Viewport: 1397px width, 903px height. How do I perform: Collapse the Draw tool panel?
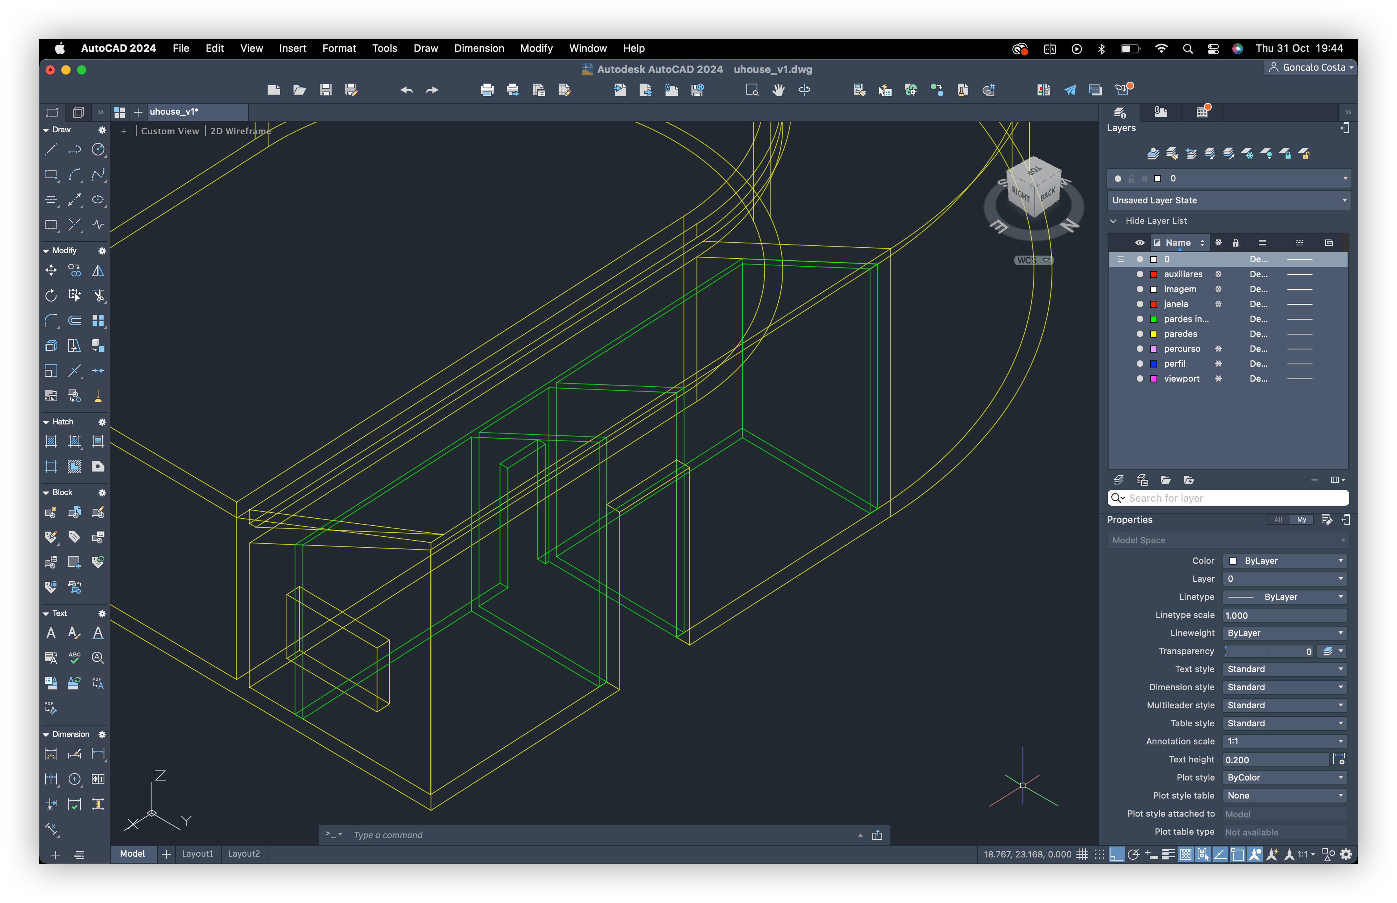click(46, 130)
